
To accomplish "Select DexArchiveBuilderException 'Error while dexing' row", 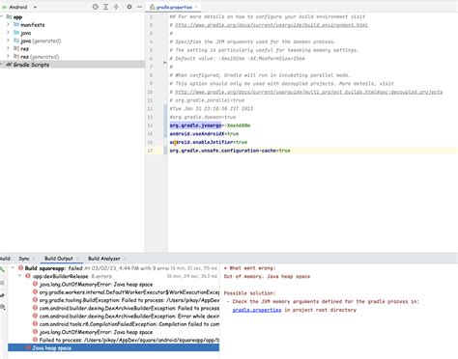I will [113, 316].
